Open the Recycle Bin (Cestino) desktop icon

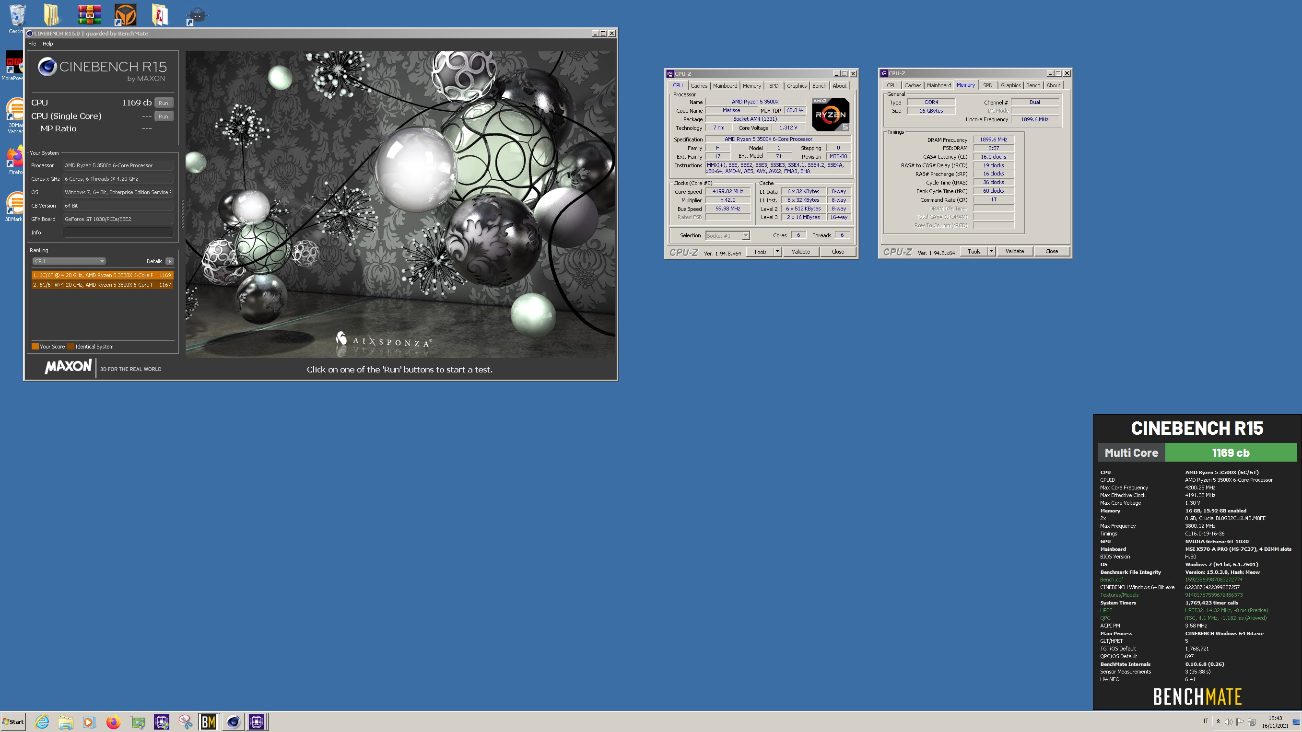click(17, 15)
